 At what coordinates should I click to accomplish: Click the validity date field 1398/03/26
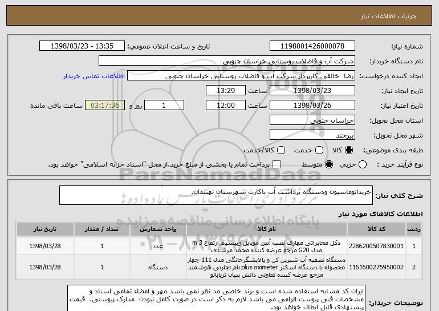tap(312, 106)
